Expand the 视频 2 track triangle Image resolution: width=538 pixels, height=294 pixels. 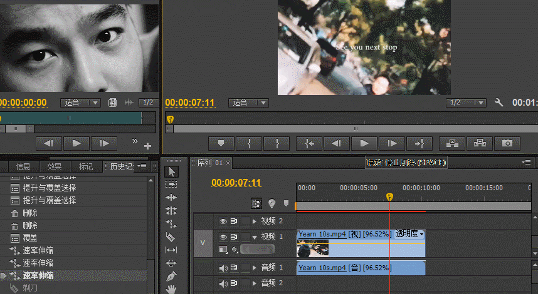254,221
